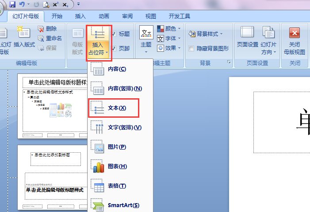
Task: Switch to the 审阅 tab
Action: [127, 16]
